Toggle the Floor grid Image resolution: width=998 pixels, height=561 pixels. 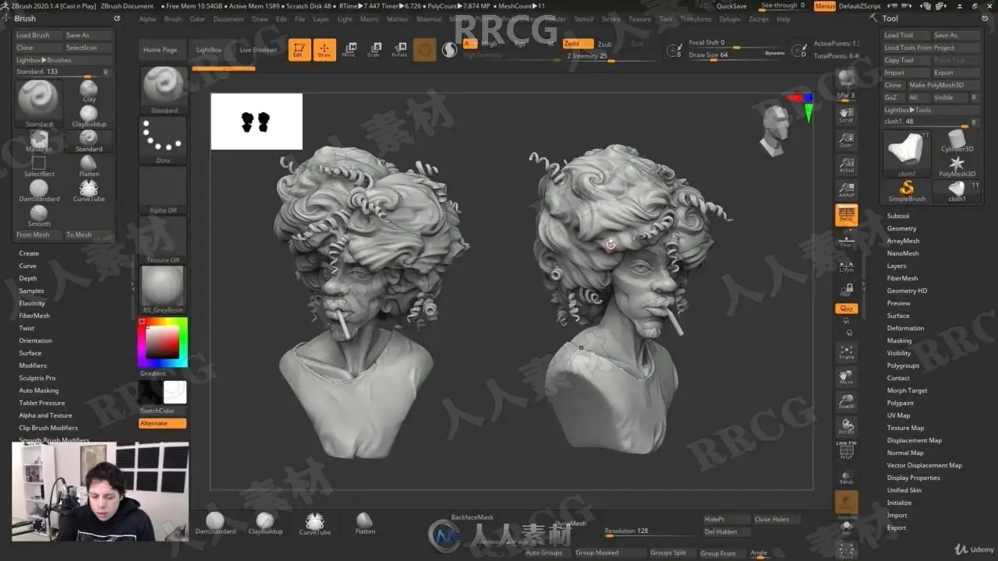coord(846,240)
